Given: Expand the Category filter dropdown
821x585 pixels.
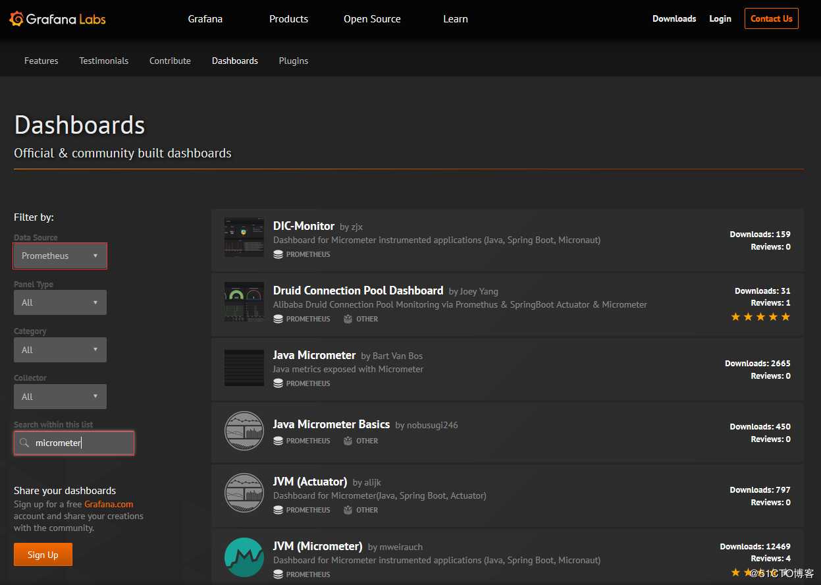Looking at the screenshot, I should [x=60, y=350].
